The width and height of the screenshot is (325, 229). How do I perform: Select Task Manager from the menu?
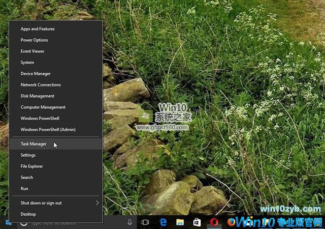coord(34,144)
